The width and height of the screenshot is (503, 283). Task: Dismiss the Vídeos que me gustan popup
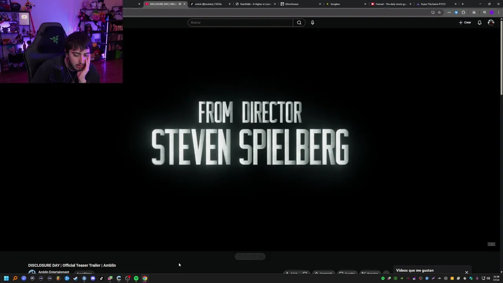click(x=466, y=272)
